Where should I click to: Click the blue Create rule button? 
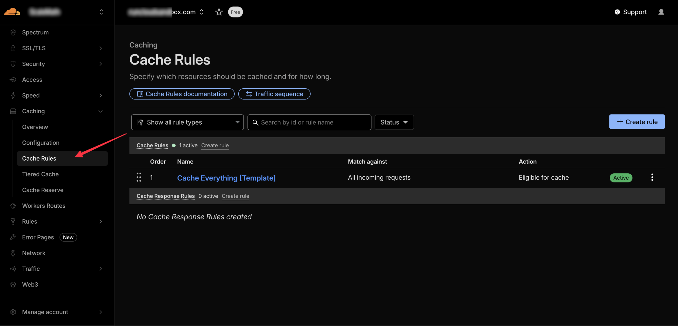point(637,122)
